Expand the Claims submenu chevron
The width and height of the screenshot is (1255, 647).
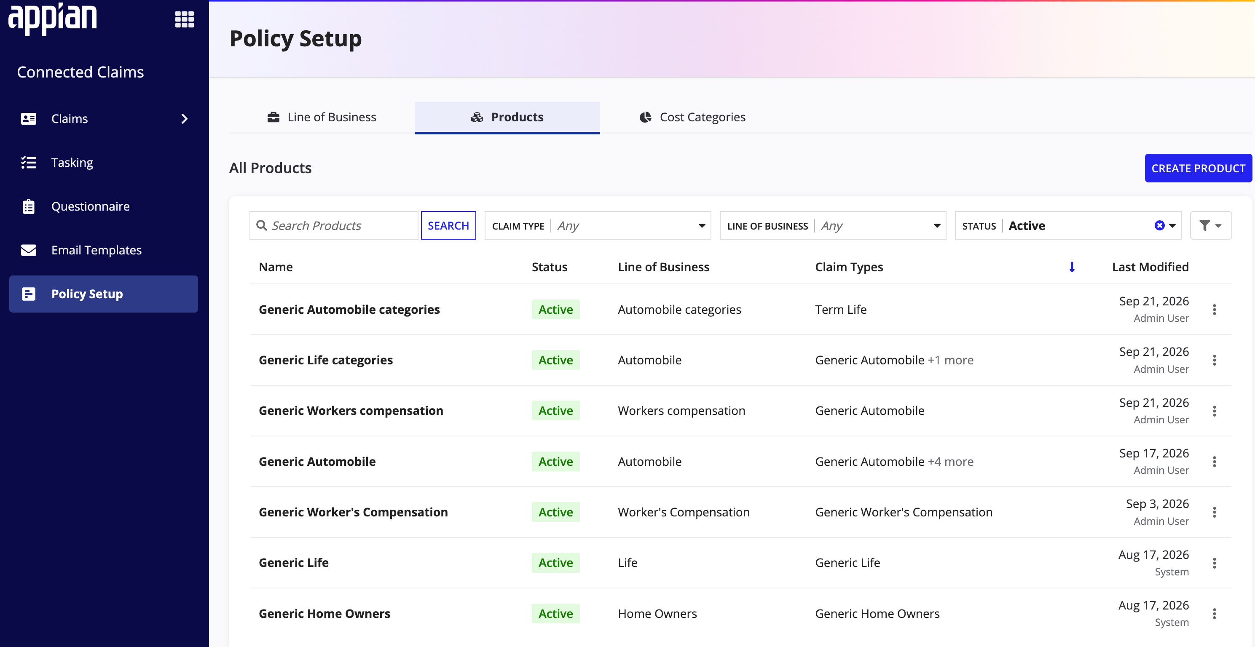pos(184,119)
